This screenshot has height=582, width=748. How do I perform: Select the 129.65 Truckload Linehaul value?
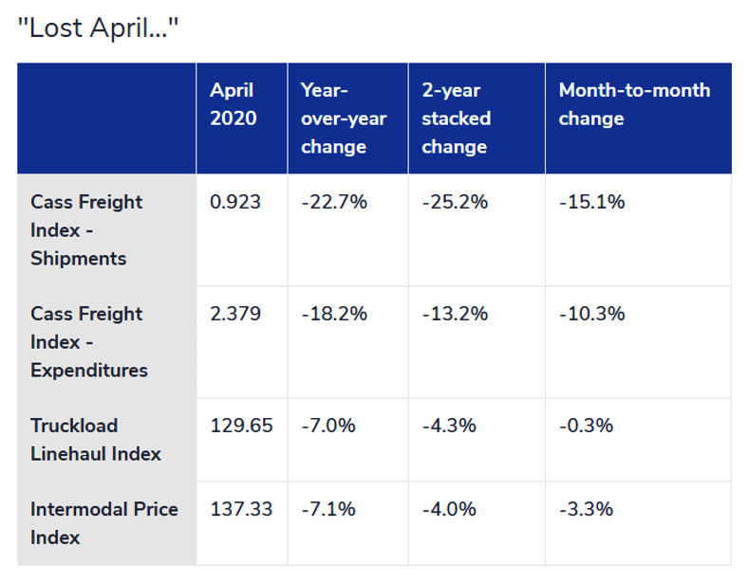coord(241,426)
